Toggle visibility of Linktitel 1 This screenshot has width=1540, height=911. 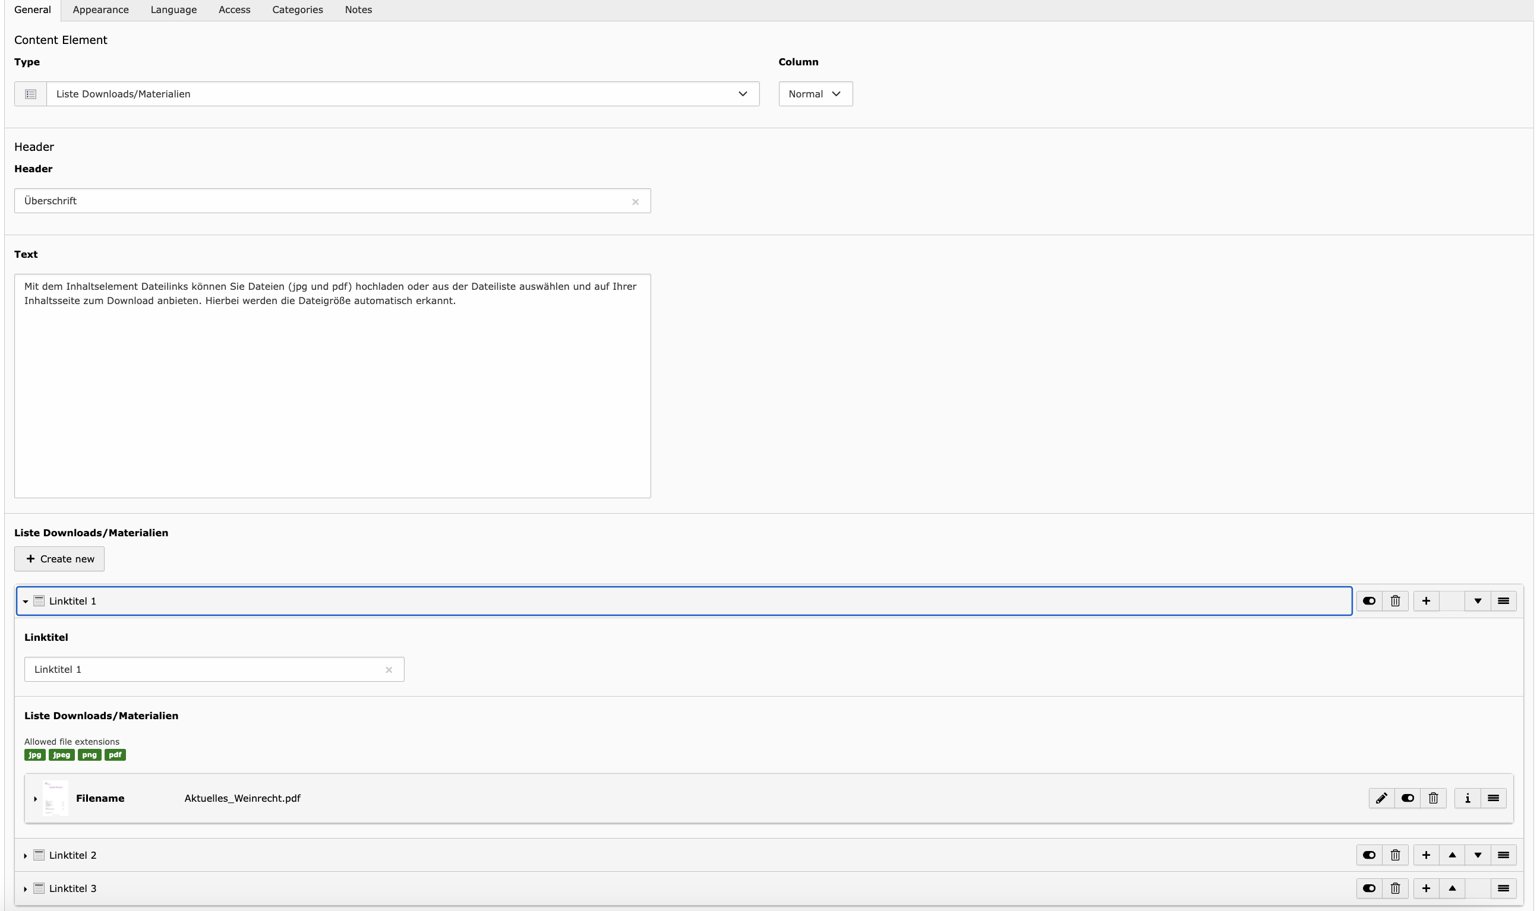1369,601
